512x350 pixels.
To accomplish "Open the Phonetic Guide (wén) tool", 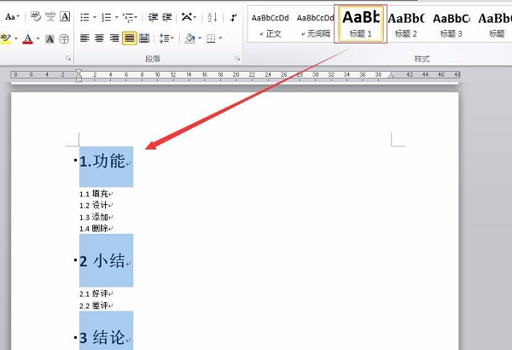I will coord(50,17).
